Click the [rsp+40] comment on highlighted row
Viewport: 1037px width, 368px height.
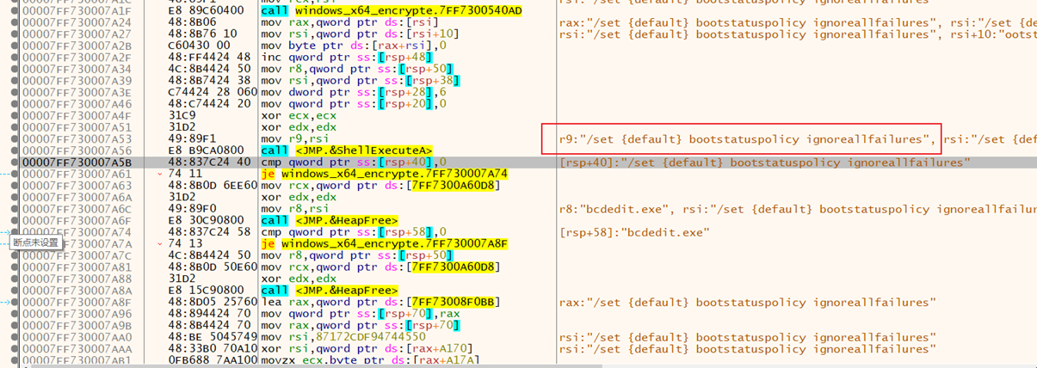tap(764, 162)
